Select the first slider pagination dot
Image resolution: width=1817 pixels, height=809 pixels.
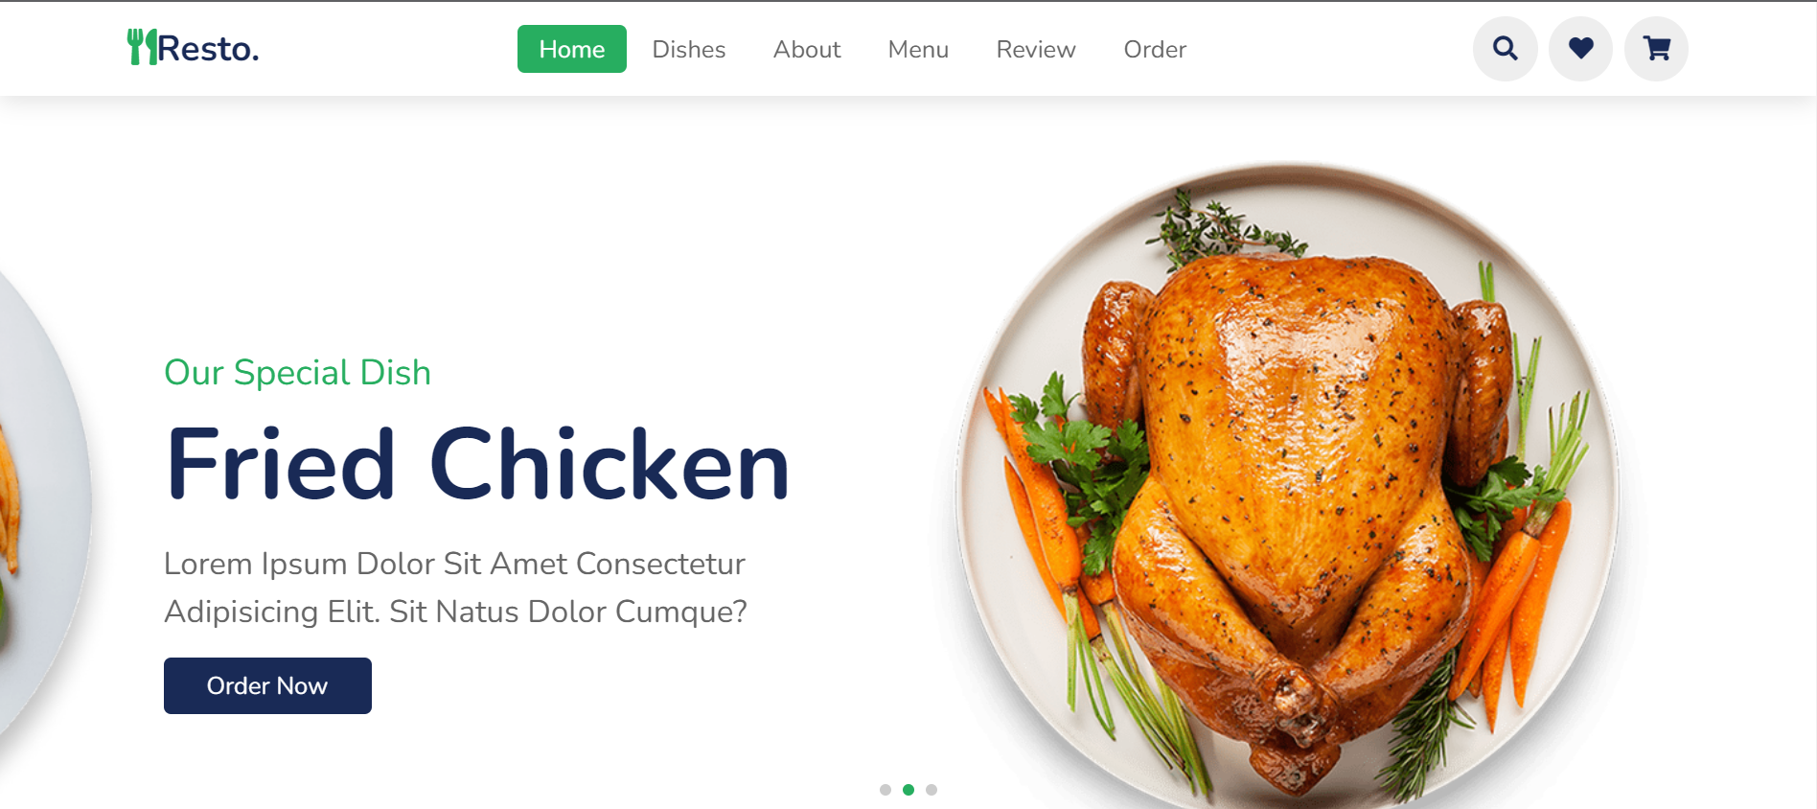pos(885,790)
